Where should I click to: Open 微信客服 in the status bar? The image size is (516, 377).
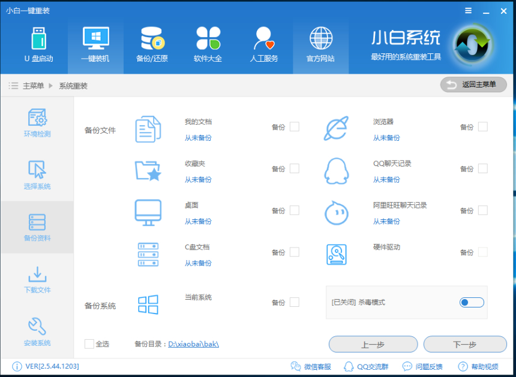tap(311, 366)
